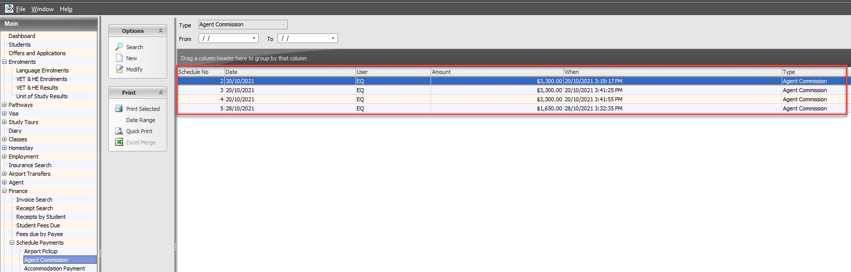The image size is (851, 272).
Task: Sort by the Amount column header
Action: [x=496, y=72]
